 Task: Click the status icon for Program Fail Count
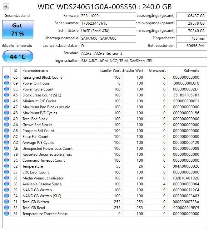(7, 130)
